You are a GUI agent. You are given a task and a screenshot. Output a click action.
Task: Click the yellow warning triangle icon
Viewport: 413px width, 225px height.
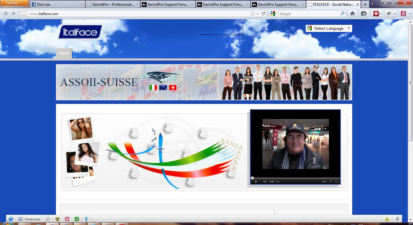pyautogui.click(x=387, y=219)
